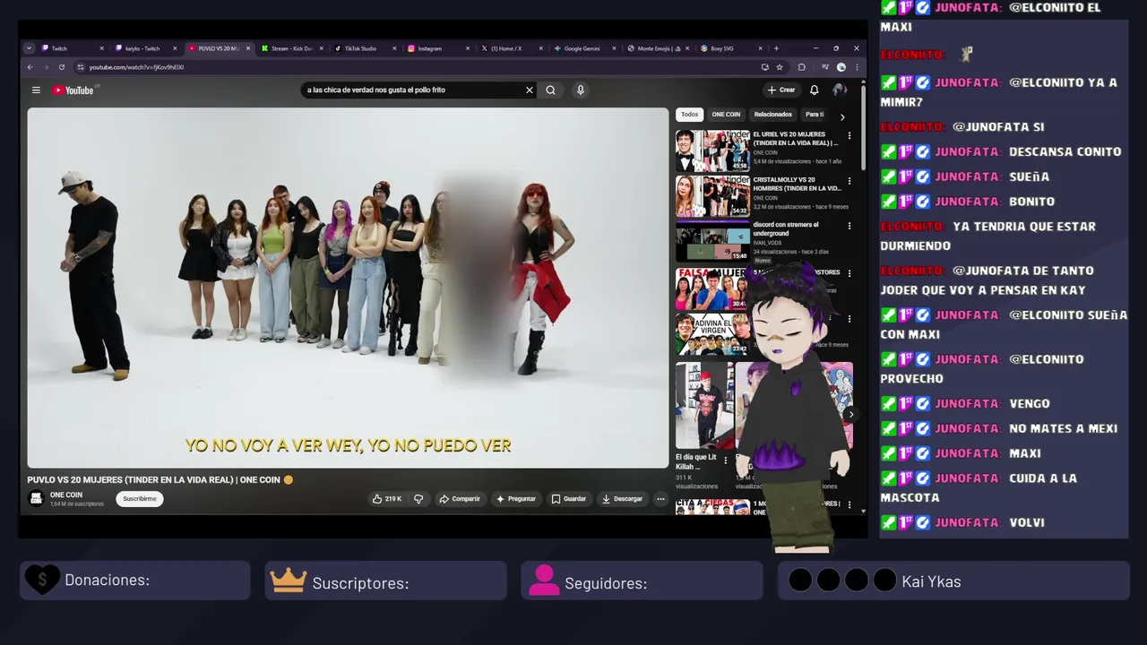This screenshot has width=1147, height=645.
Task: Click the Guardar save button
Action: (569, 499)
